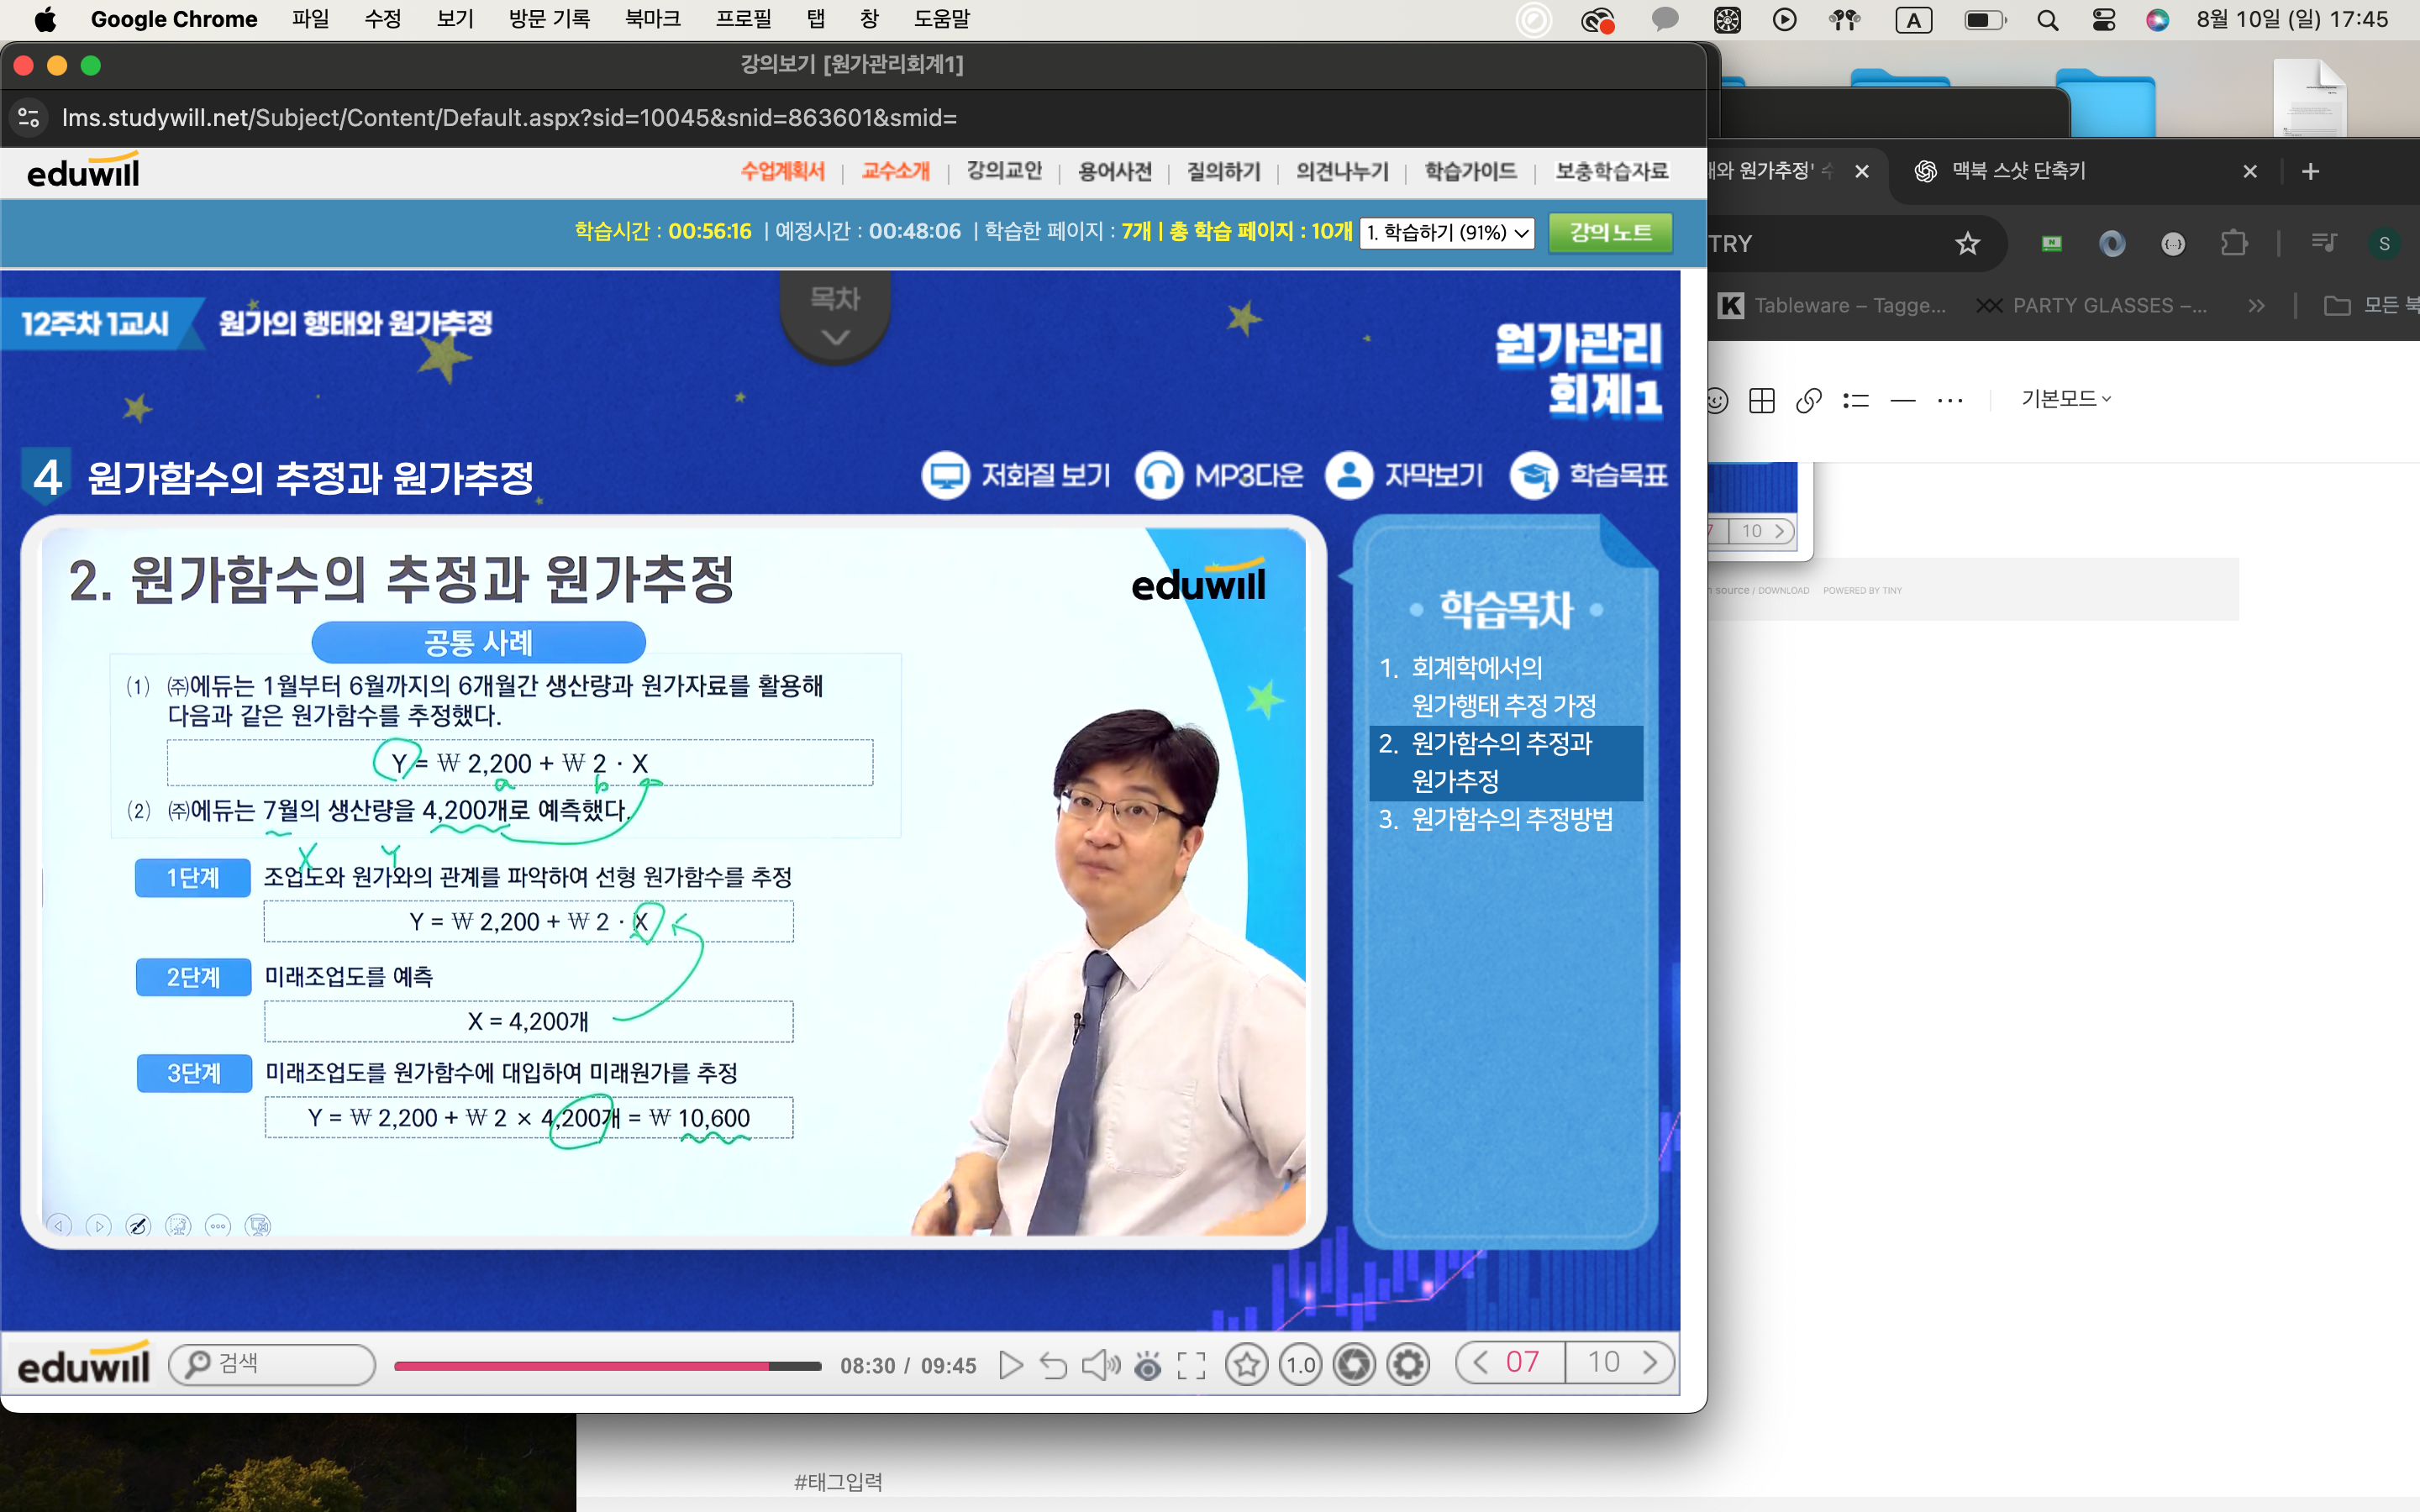Download audio via MP3다운 icon
The width and height of the screenshot is (2420, 1512).
(1219, 475)
